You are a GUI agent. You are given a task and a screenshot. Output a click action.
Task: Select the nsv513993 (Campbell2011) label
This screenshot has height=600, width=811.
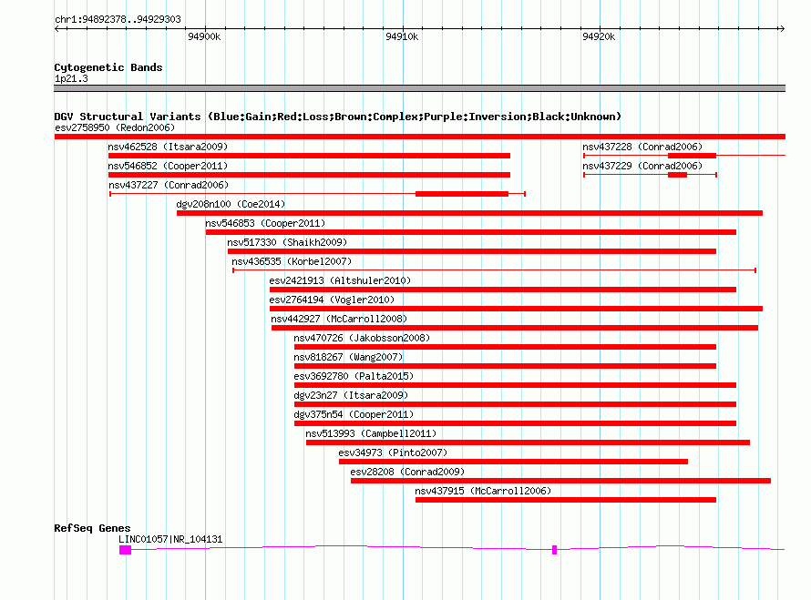tap(371, 433)
